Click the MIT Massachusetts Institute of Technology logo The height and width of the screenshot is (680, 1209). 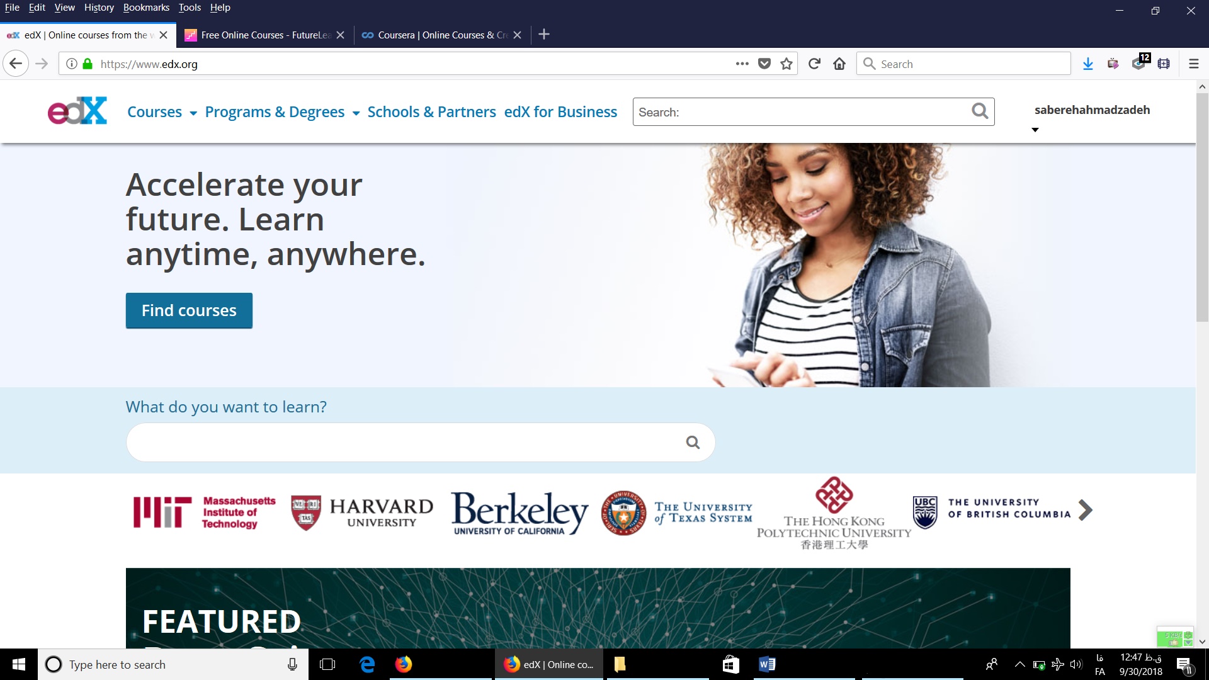204,512
